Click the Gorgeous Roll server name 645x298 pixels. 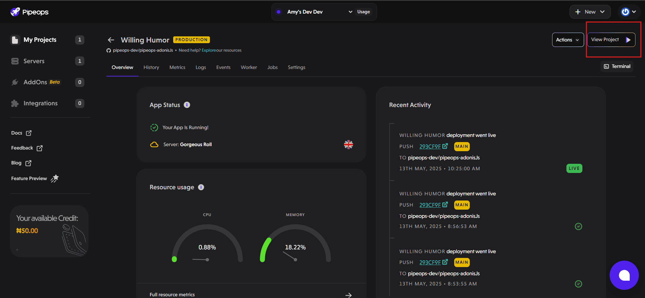(x=196, y=144)
